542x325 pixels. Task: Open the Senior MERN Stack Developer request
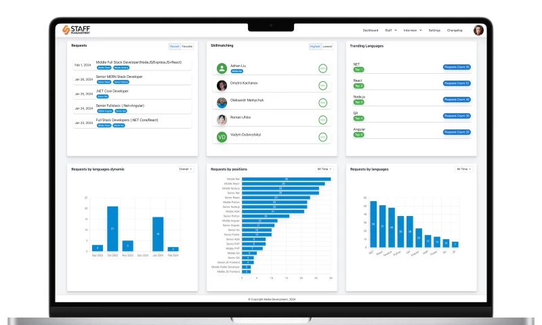(x=119, y=77)
